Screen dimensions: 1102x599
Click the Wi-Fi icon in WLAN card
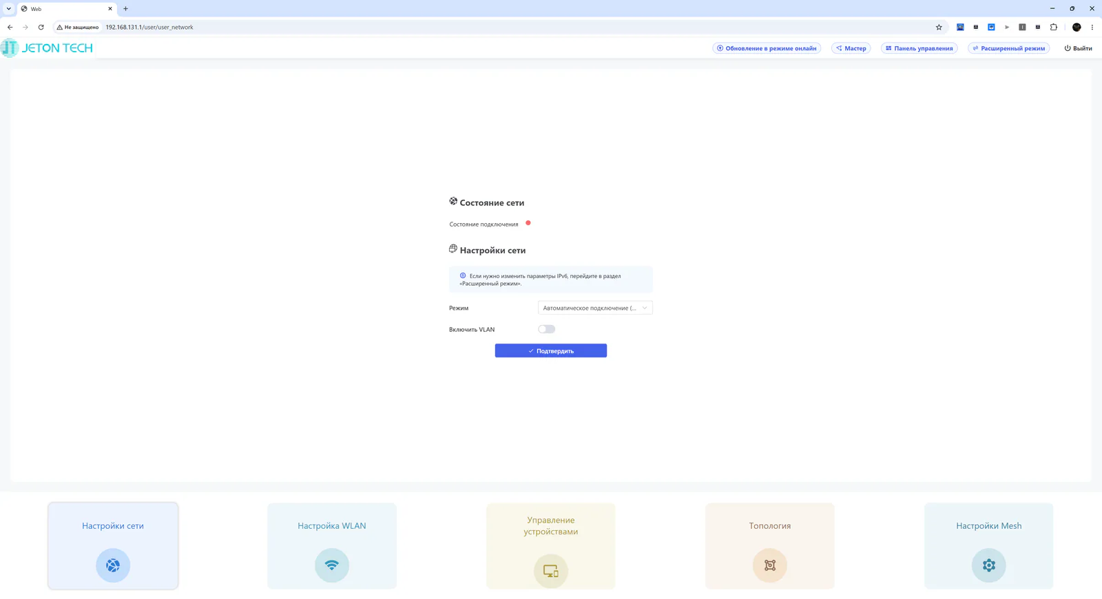point(332,565)
